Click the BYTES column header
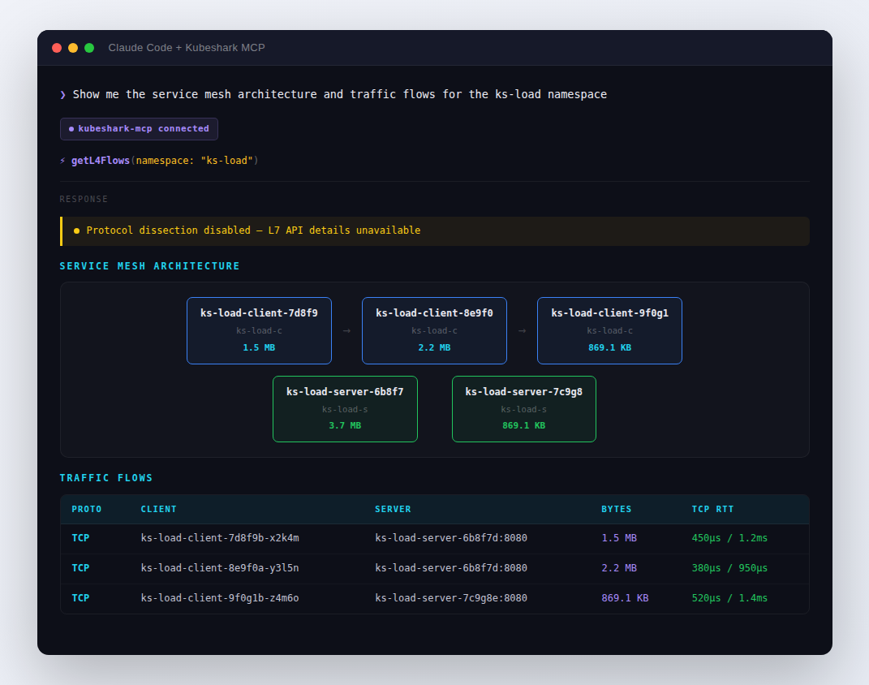 tap(617, 509)
